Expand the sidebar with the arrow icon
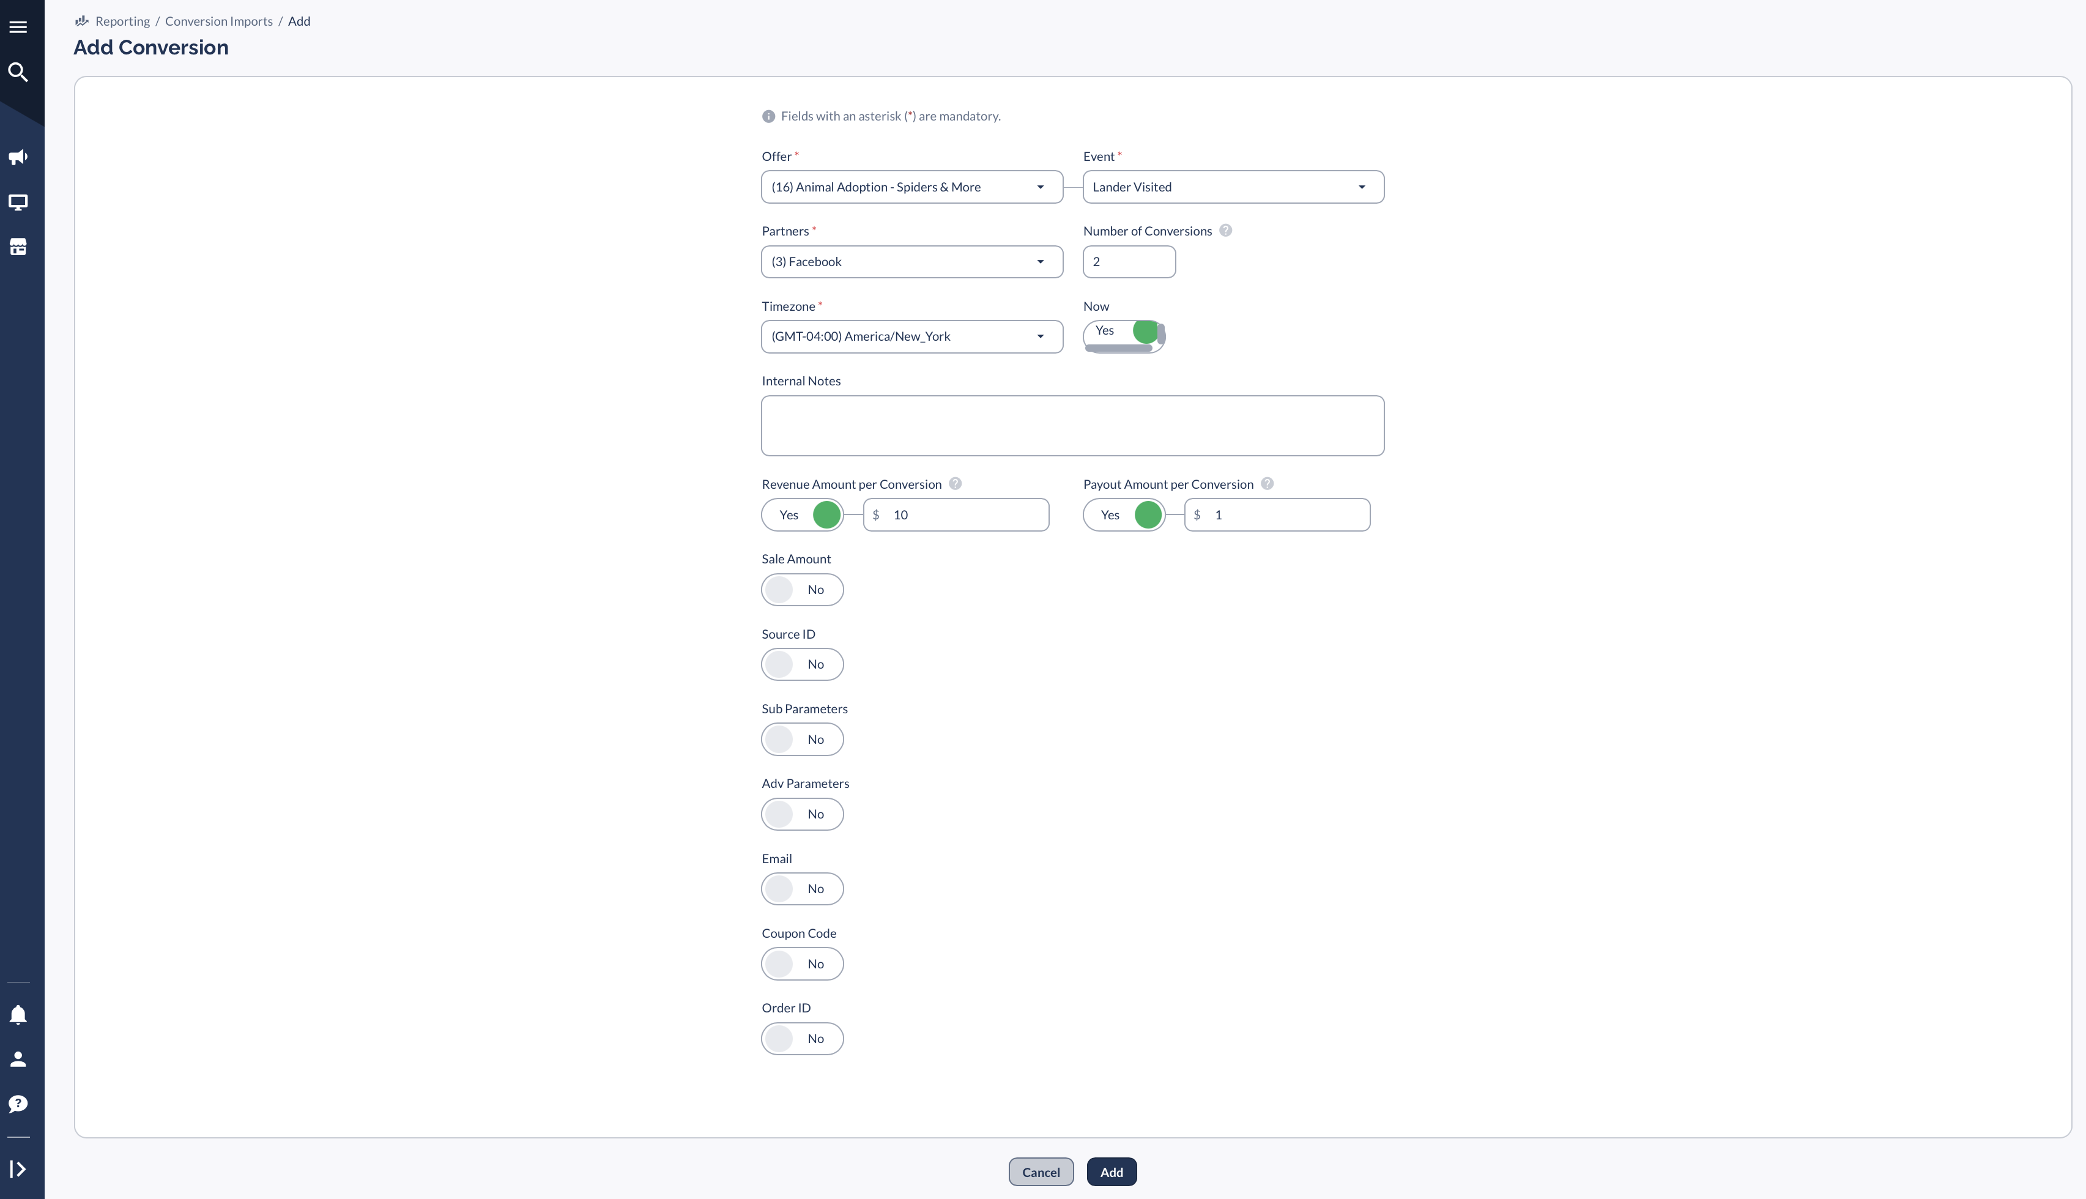The width and height of the screenshot is (2086, 1199). tap(18, 1168)
